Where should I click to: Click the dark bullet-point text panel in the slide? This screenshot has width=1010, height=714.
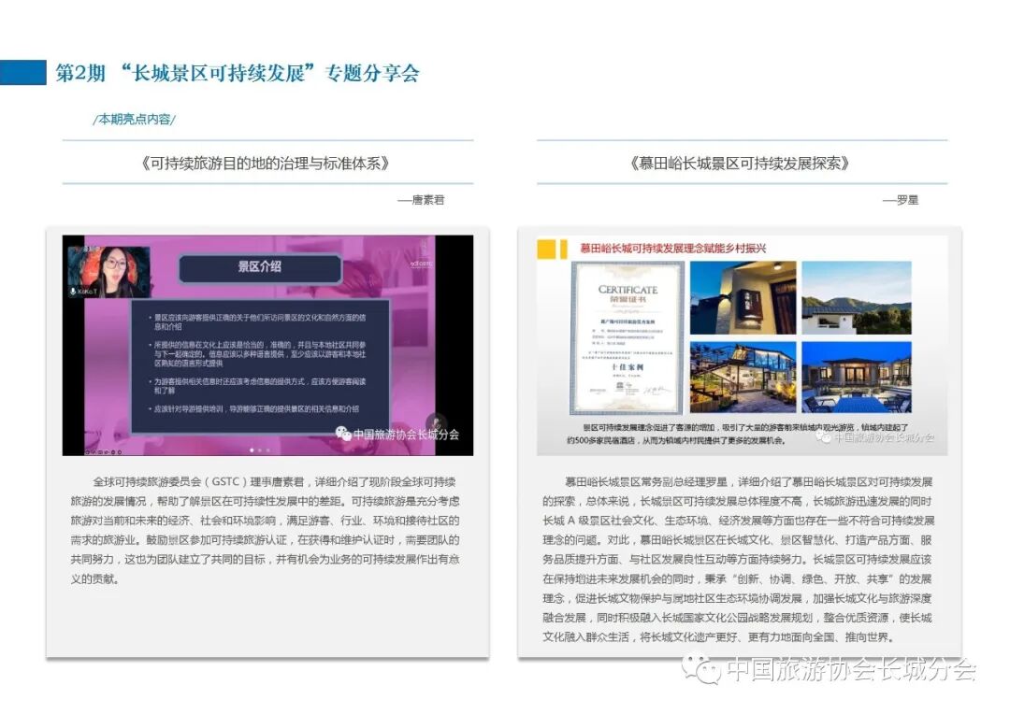pos(260,365)
